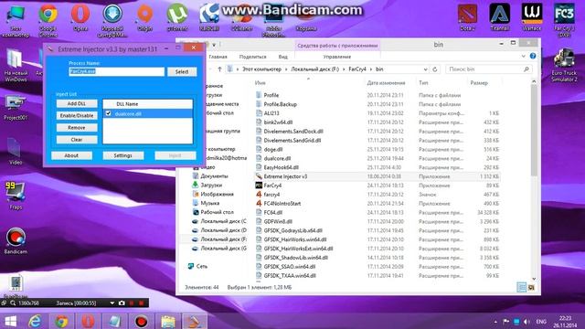Viewport: 585px width, 329px height.
Task: Open Bandicam desktop icon
Action: click(x=16, y=241)
